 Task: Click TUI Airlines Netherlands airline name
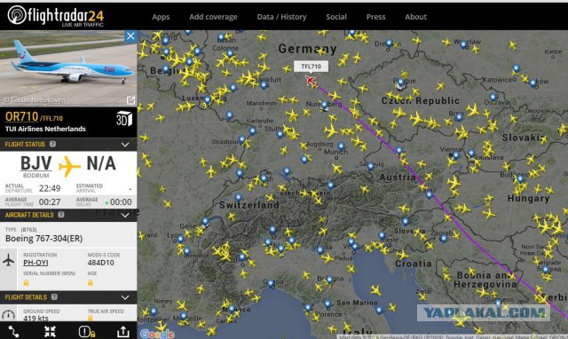pyautogui.click(x=45, y=129)
